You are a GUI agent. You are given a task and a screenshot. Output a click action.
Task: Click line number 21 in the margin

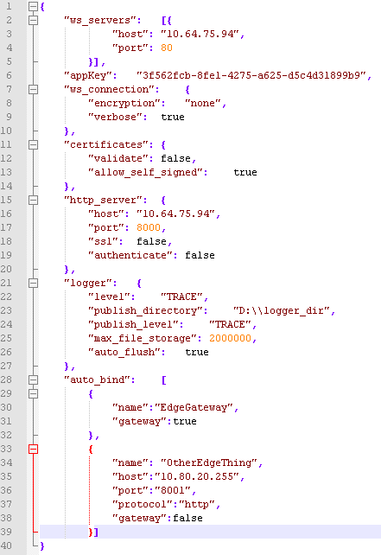(6, 283)
